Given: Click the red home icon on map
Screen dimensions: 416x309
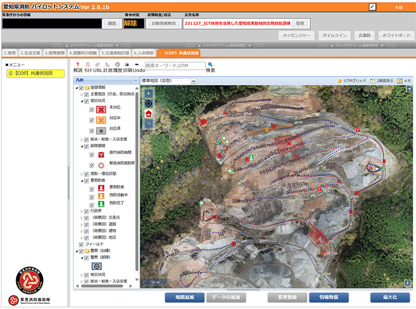Looking at the screenshot, I should 148,113.
